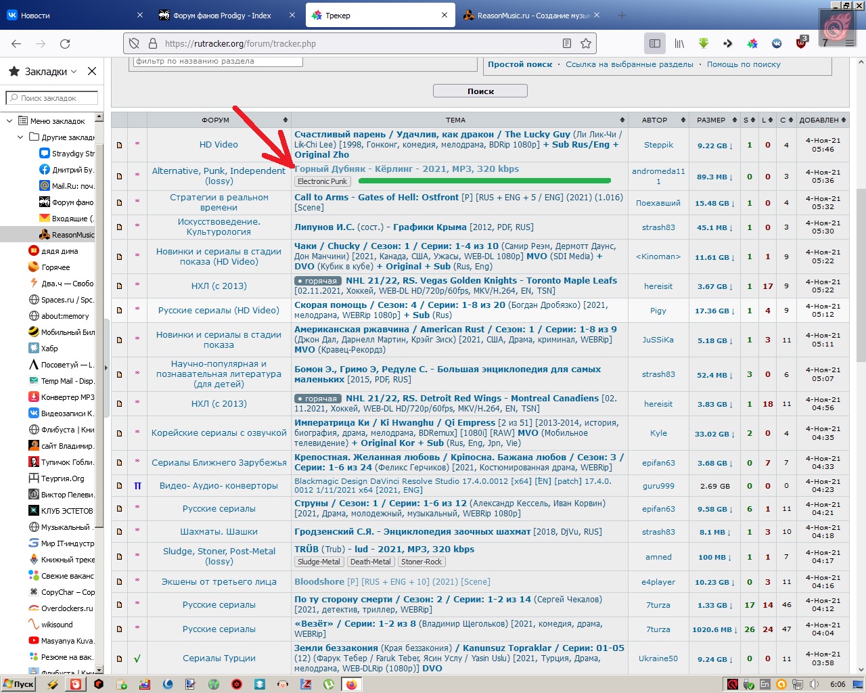Open the Простой поиск link
Screen dimensions: 866x693
click(x=520, y=64)
